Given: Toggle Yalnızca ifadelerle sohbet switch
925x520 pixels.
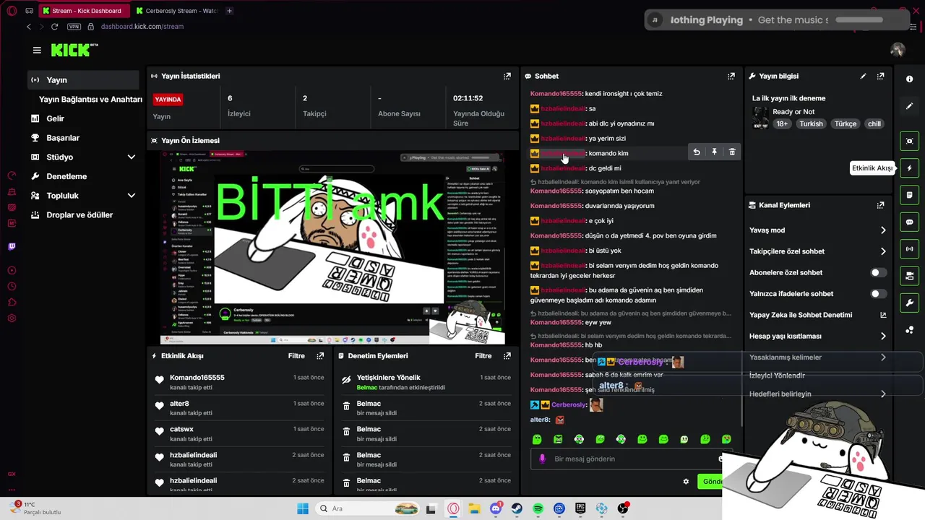Looking at the screenshot, I should [878, 294].
